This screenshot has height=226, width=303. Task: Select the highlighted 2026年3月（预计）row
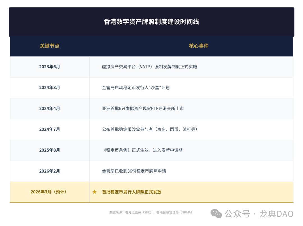49,192
